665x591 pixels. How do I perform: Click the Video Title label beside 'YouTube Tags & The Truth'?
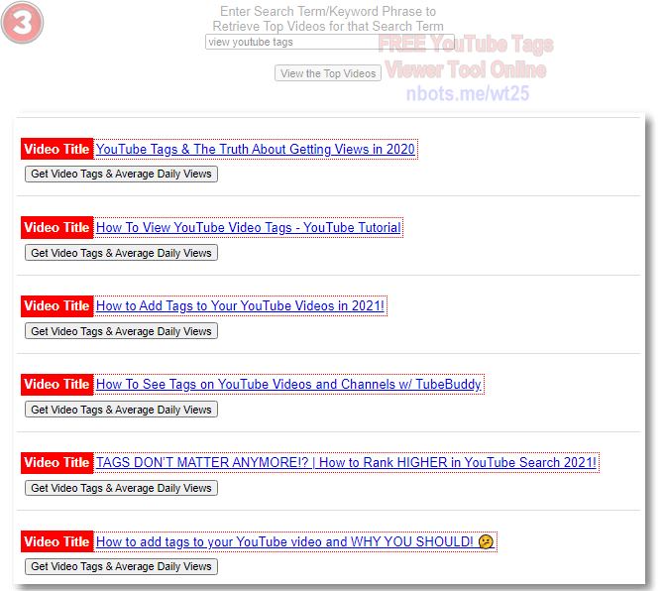tap(56, 149)
